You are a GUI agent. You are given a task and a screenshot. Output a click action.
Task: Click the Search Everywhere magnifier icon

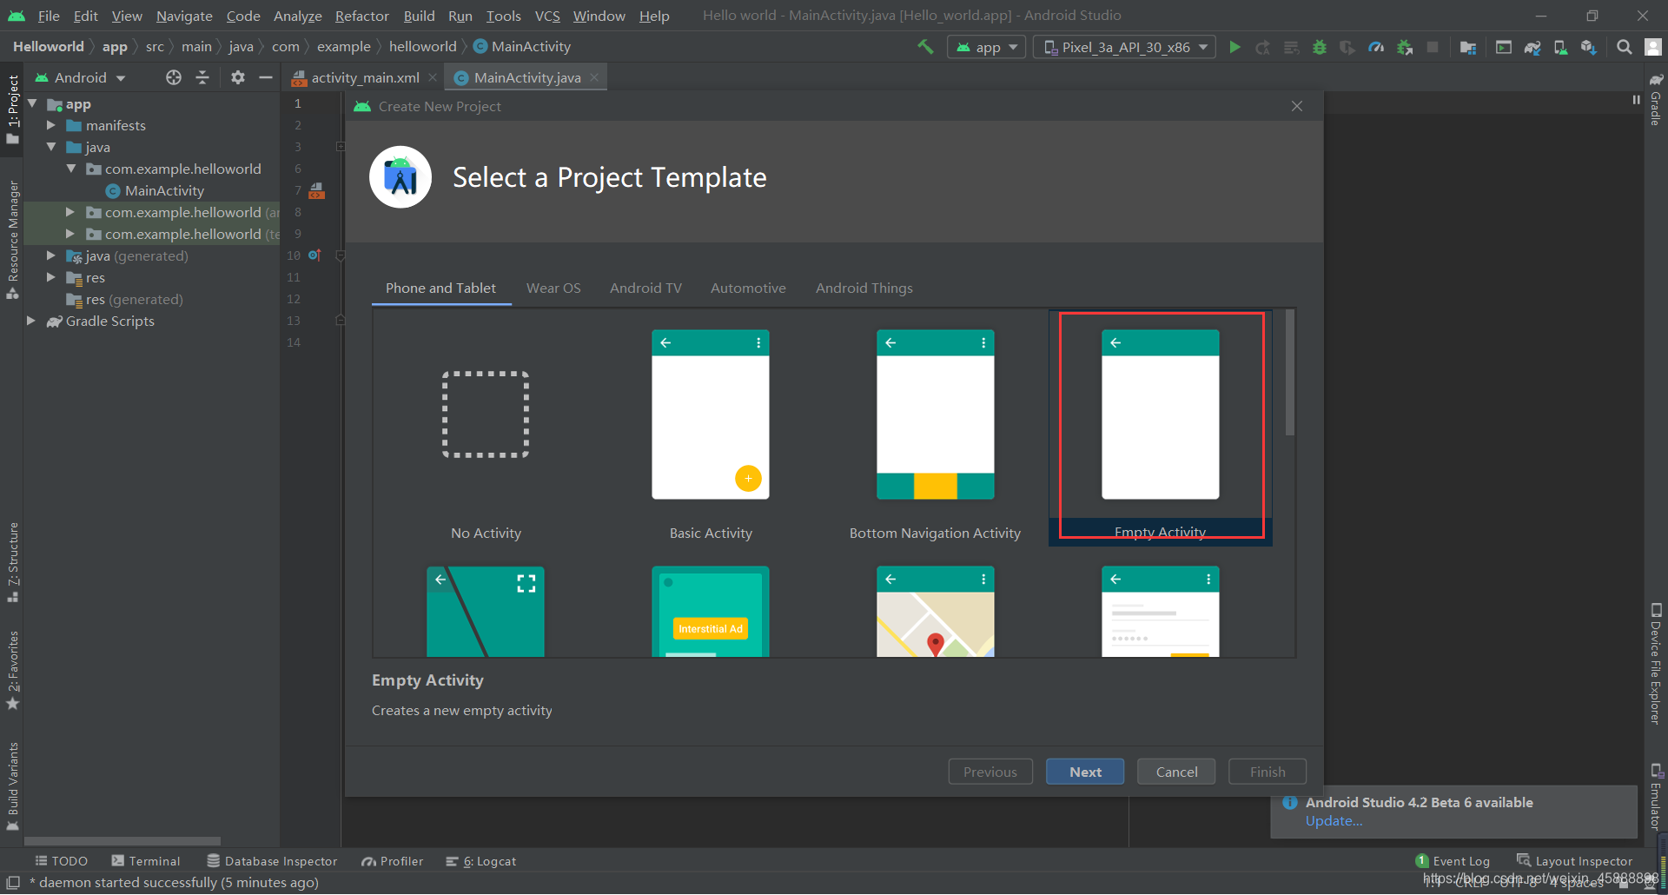[x=1624, y=47]
